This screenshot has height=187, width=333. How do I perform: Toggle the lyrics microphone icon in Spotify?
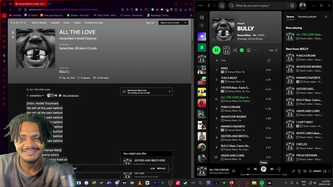pos(294,171)
